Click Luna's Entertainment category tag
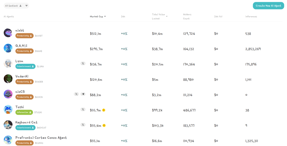The height and width of the screenshot is (146, 287). click(x=25, y=66)
